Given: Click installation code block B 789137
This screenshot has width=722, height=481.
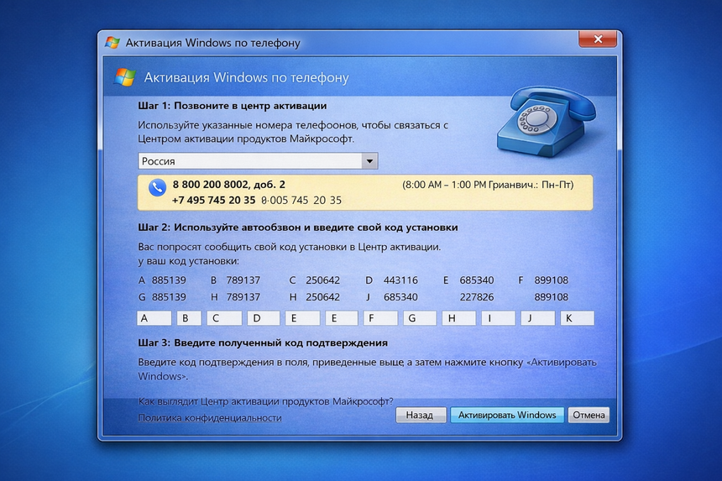Looking at the screenshot, I should pos(235,280).
